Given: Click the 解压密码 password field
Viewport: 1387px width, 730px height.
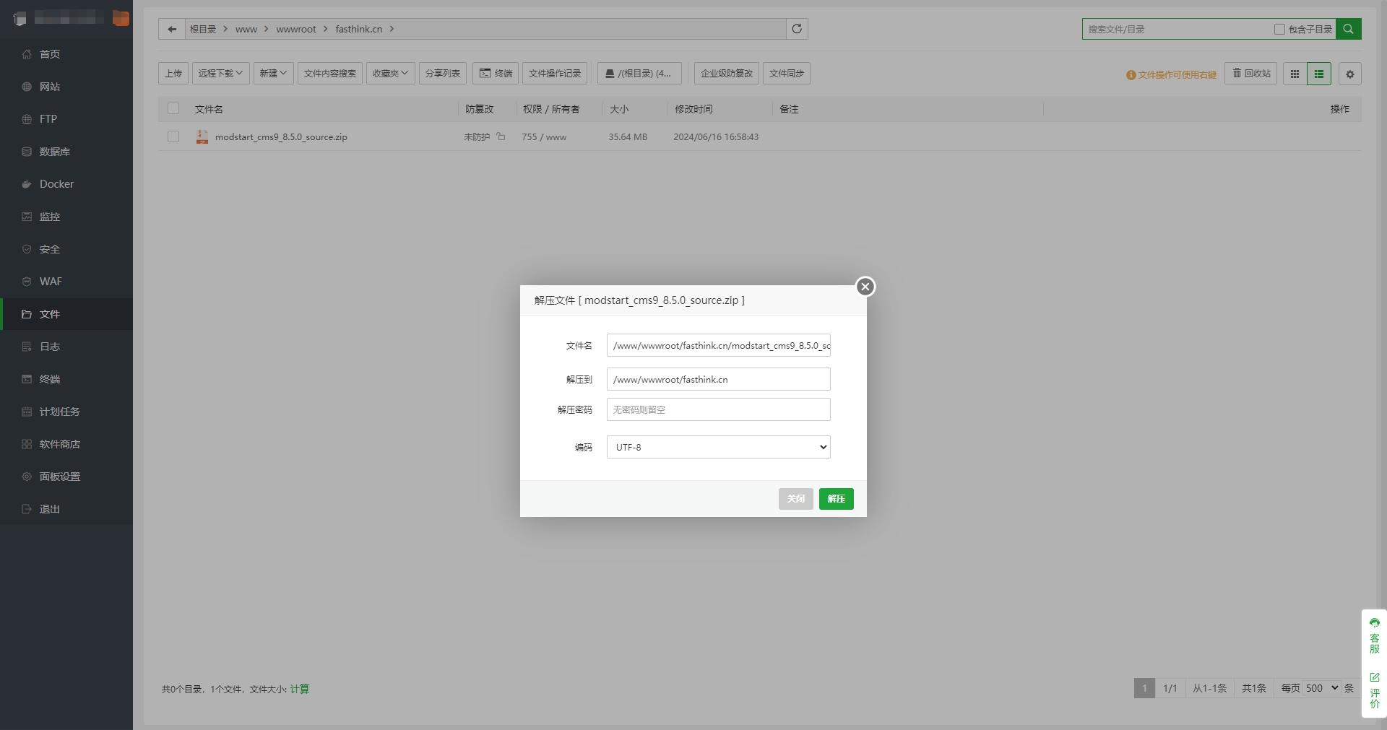Looking at the screenshot, I should [719, 409].
